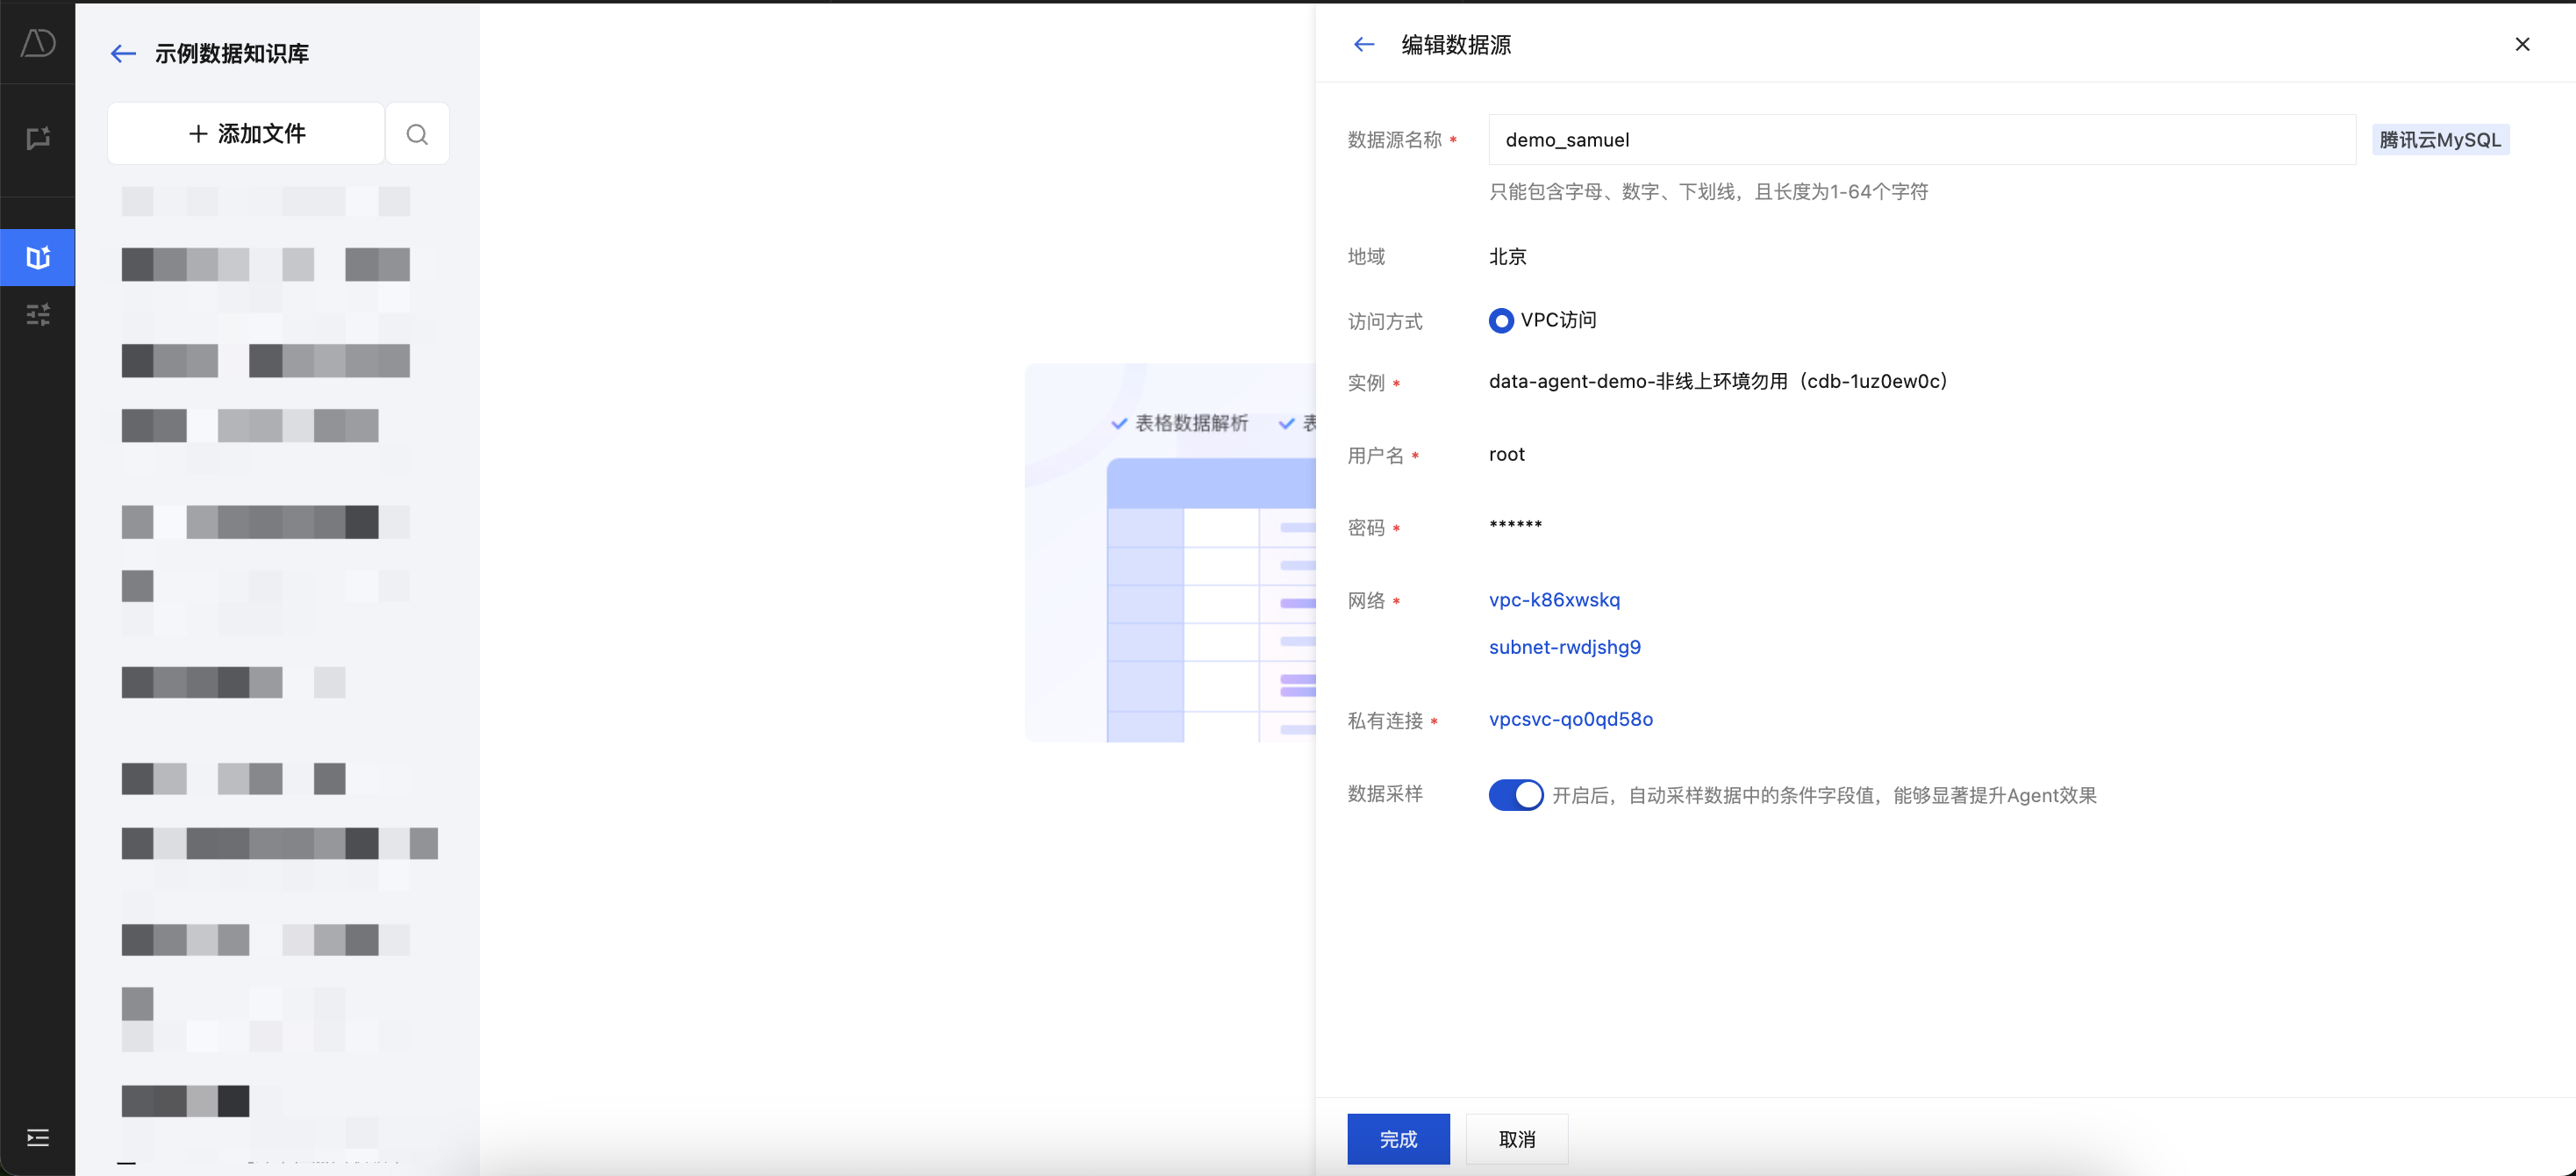
Task: Toggle the 数据采样 switch off
Action: pos(1515,795)
